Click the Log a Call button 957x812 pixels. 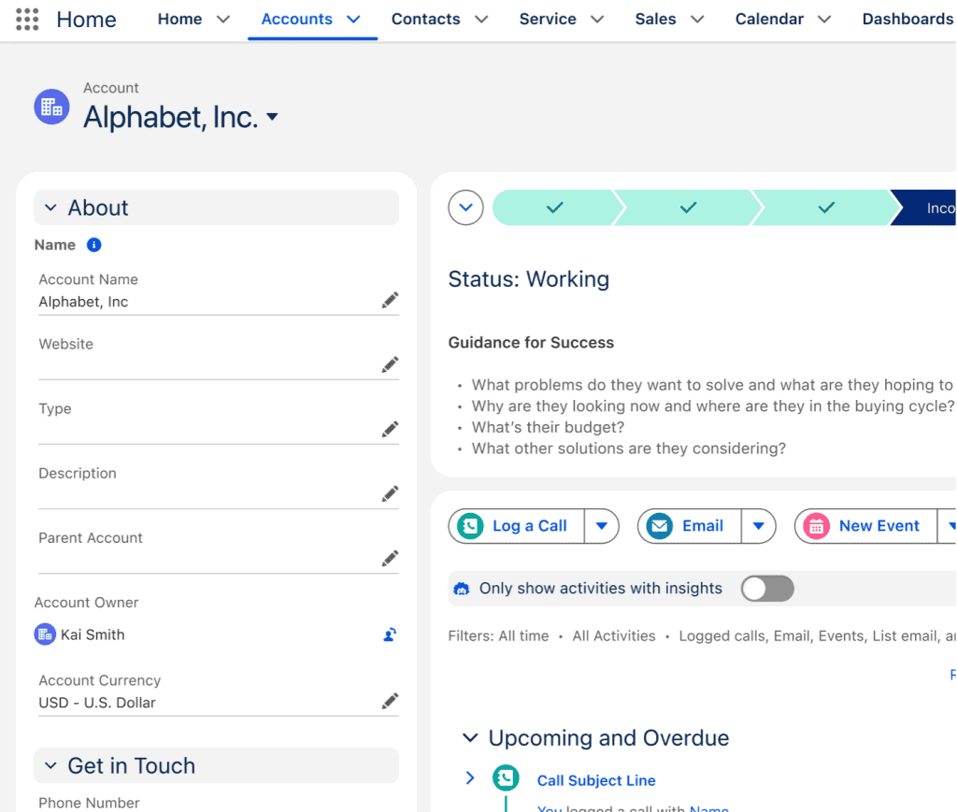[516, 526]
